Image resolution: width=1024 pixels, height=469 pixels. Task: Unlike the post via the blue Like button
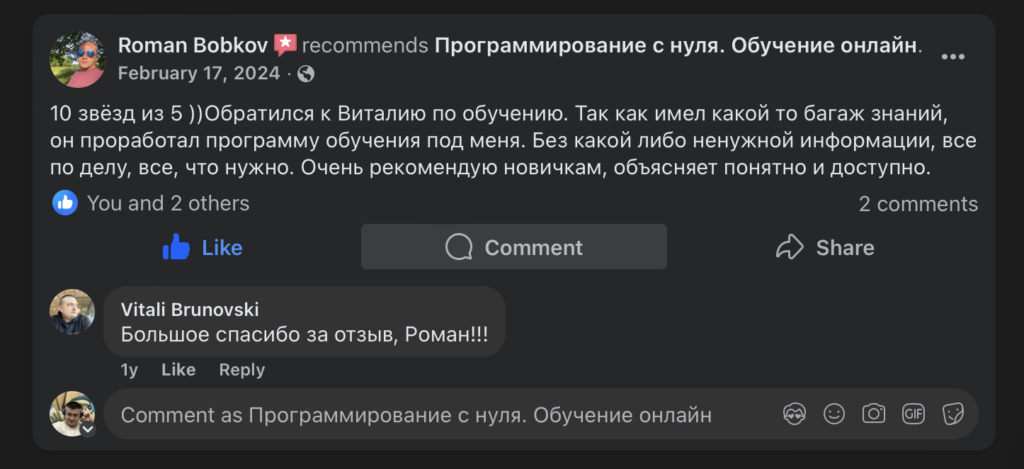202,247
